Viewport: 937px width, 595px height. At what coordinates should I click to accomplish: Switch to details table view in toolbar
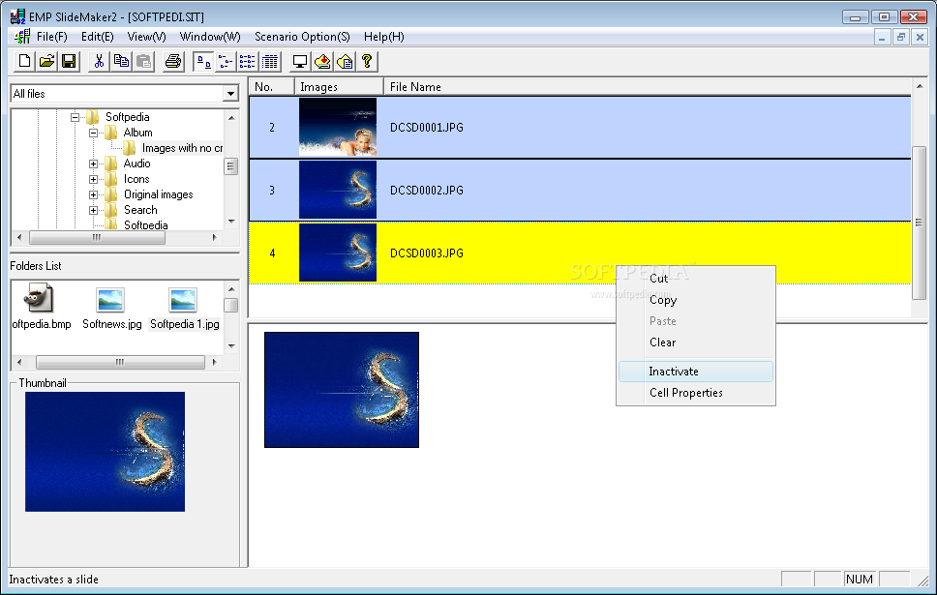point(270,62)
